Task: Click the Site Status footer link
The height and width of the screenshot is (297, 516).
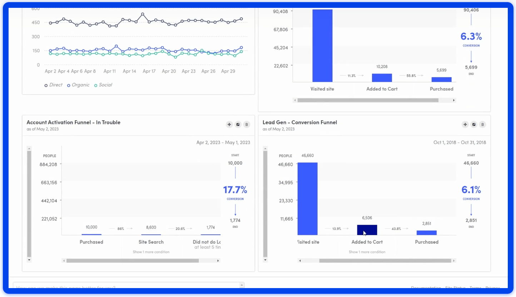Action: (x=455, y=288)
